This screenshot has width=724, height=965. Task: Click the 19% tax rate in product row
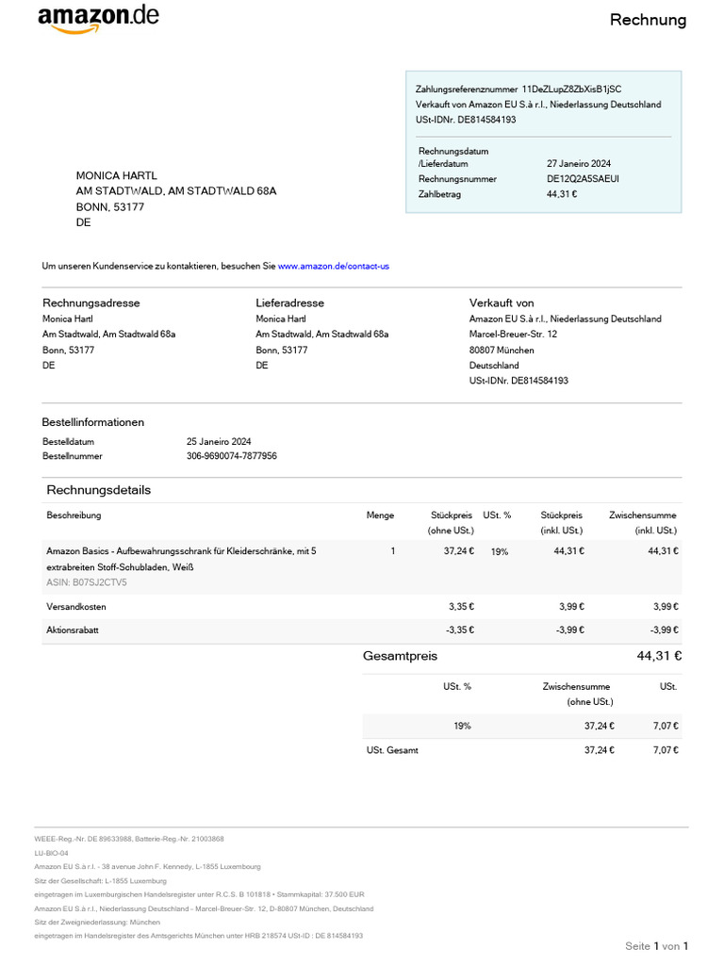pos(500,552)
